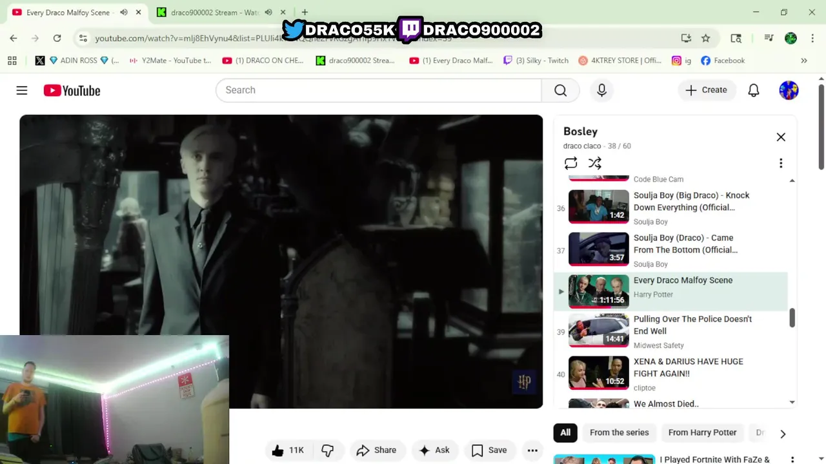This screenshot has height=464, width=826.
Task: Show more filter chips with the right arrow
Action: tap(783, 434)
